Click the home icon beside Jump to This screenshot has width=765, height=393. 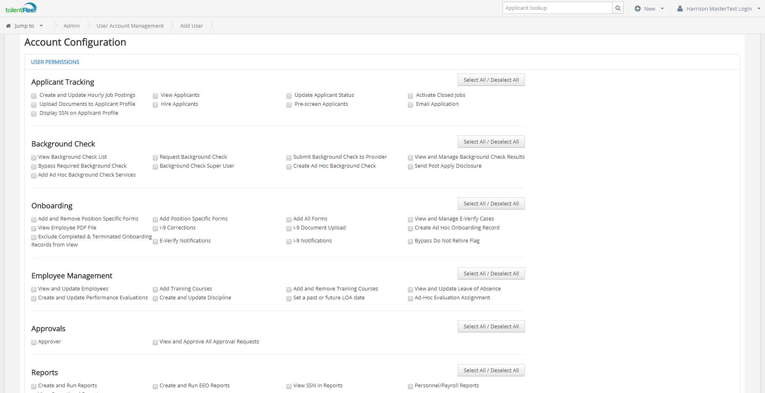pyautogui.click(x=8, y=26)
